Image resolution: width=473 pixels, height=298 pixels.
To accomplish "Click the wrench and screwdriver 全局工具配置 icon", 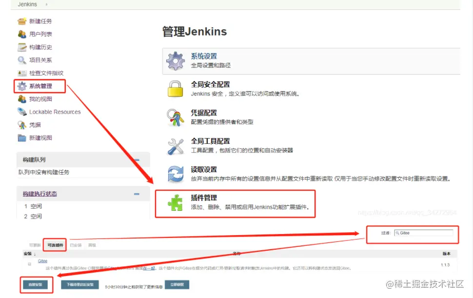I will pos(175,146).
